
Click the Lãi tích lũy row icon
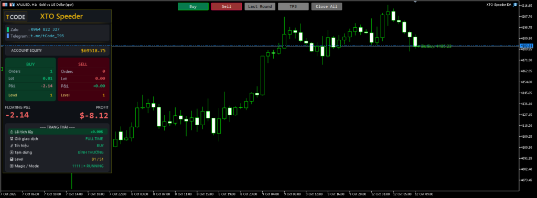tap(12, 131)
